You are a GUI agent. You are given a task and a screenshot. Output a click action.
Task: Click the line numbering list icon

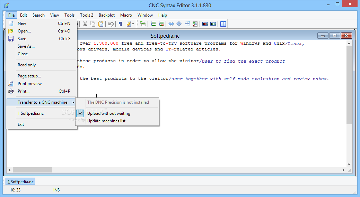(x=153, y=24)
